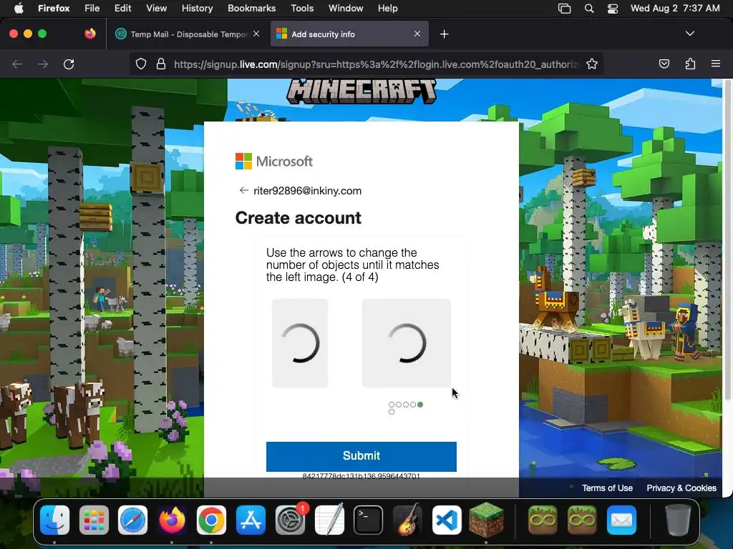Expand the list all tabs dropdown
This screenshot has height=549, width=733.
[690, 34]
